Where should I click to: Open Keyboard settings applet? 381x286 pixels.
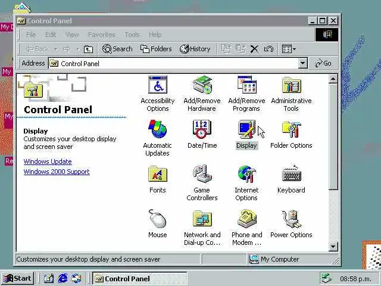(291, 179)
